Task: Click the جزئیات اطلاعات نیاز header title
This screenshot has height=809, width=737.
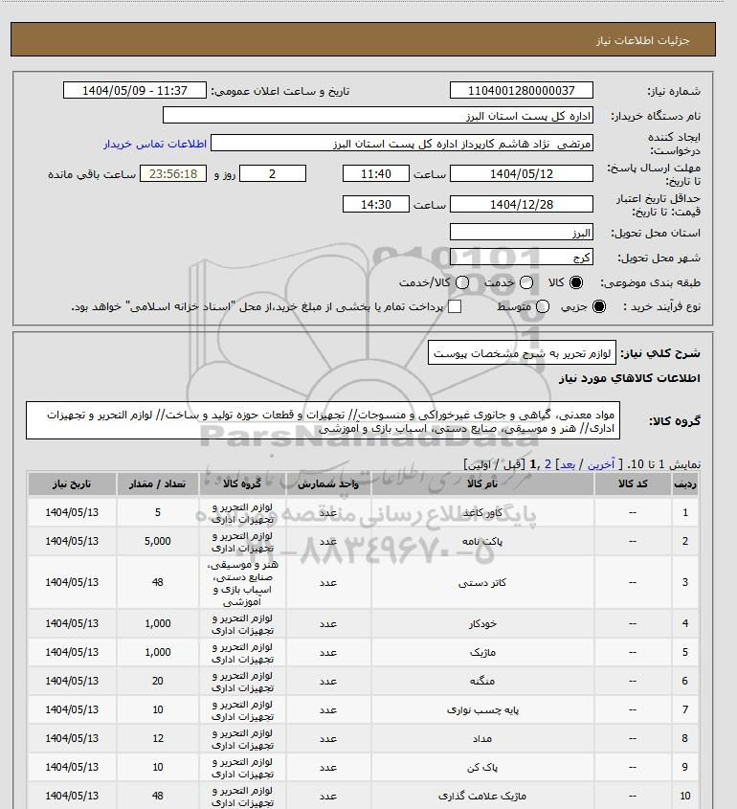Action: click(x=642, y=40)
